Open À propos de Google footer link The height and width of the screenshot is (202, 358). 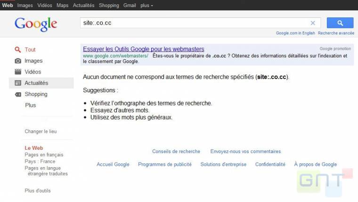click(315, 164)
